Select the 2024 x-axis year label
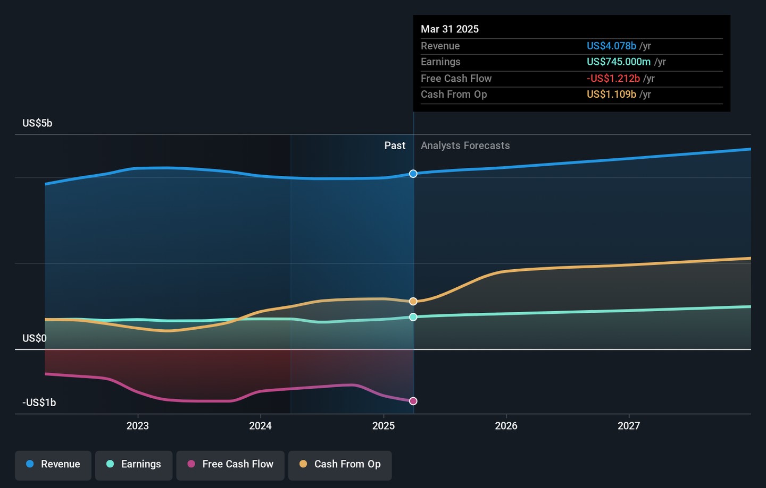 click(x=261, y=426)
